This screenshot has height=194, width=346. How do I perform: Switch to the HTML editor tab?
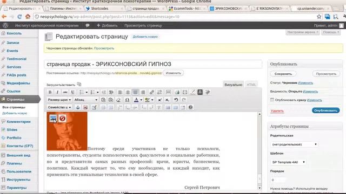click(251, 85)
